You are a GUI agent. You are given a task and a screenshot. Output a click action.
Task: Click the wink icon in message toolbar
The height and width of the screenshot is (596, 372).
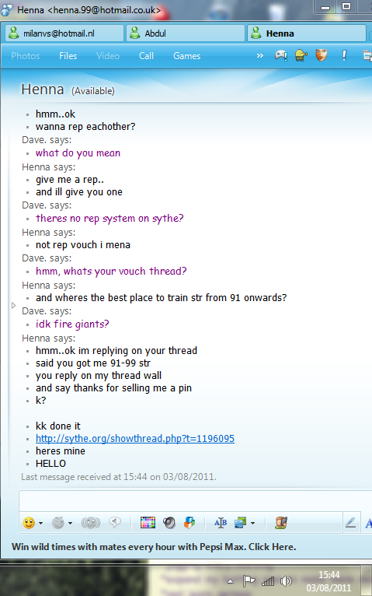(58, 523)
